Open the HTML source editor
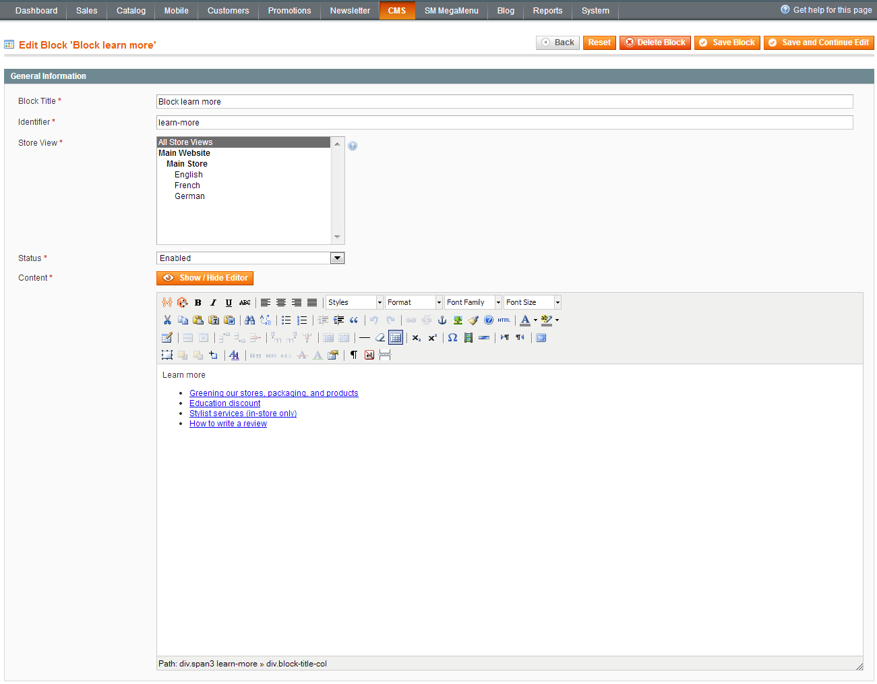 tap(504, 320)
